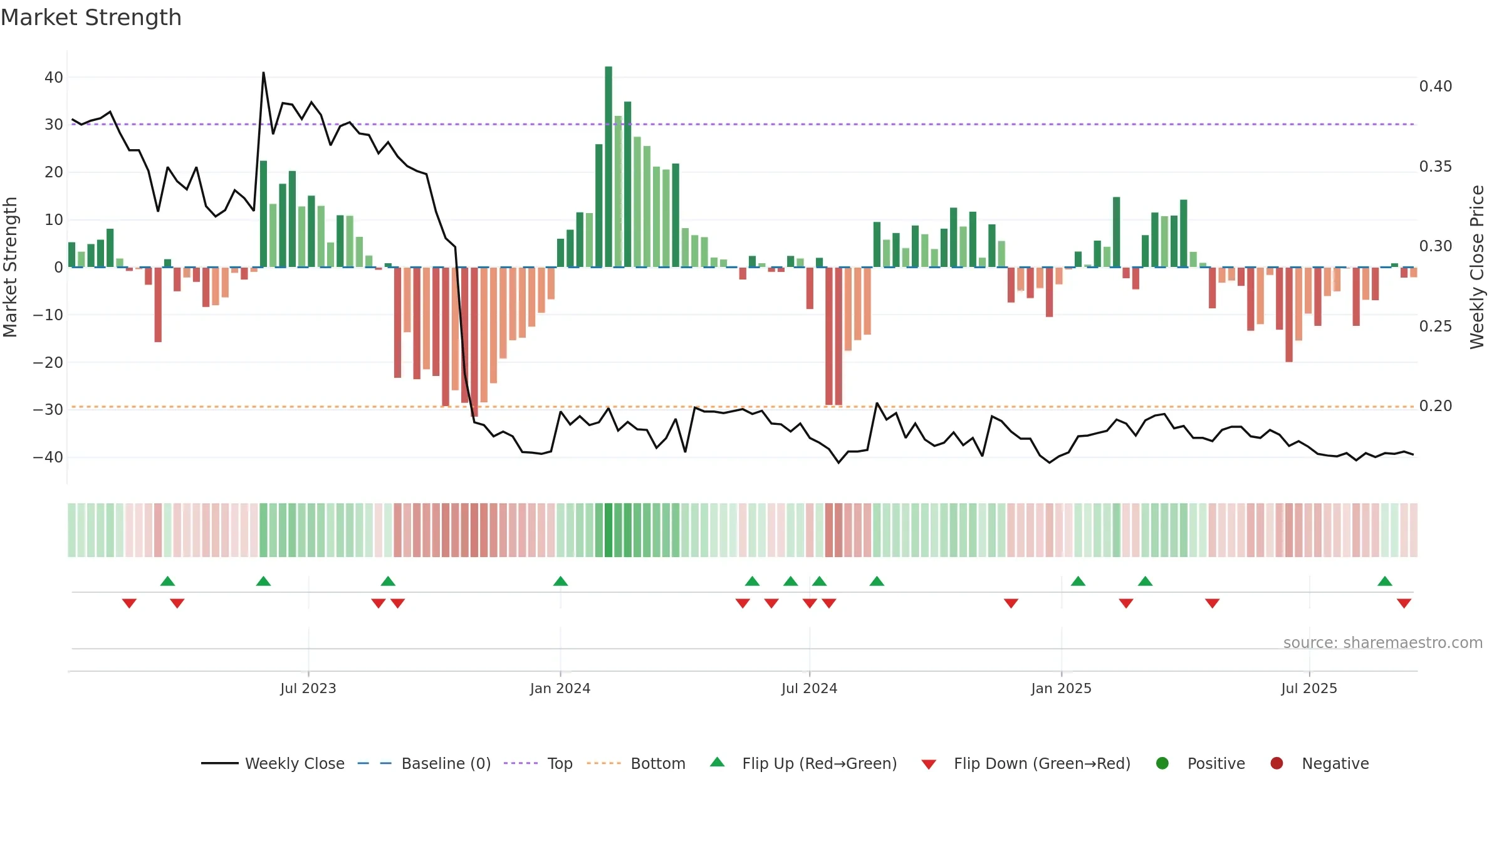Click the Market Strength chart title

[x=91, y=18]
